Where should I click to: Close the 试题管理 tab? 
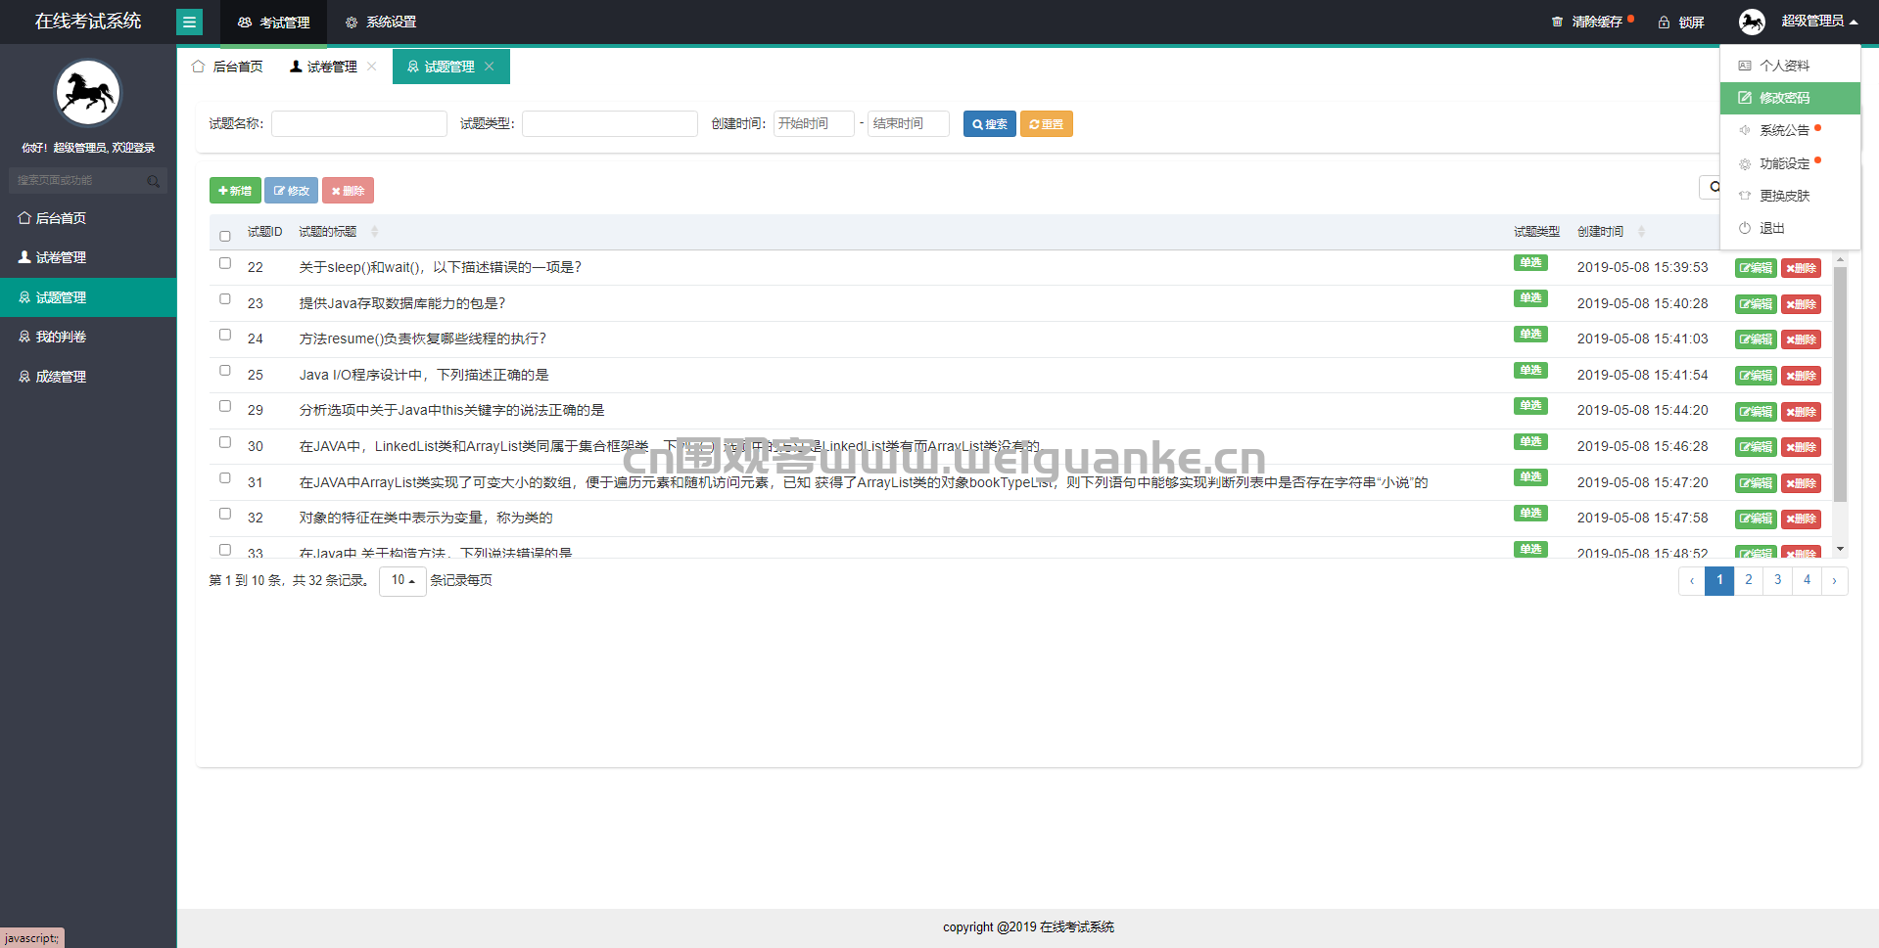pos(490,67)
